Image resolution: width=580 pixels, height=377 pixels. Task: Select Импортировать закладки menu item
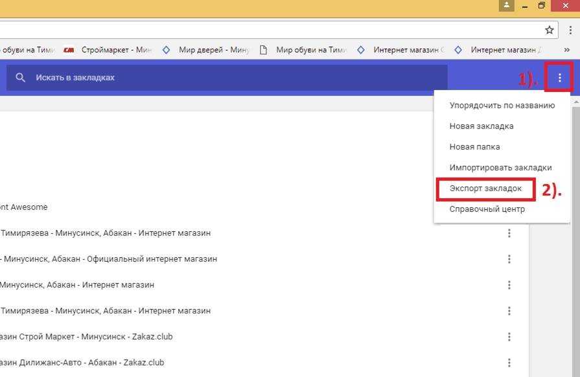click(500, 168)
